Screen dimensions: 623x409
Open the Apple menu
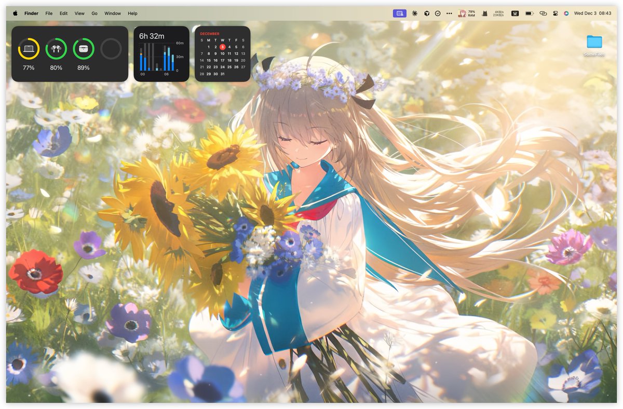click(x=15, y=13)
